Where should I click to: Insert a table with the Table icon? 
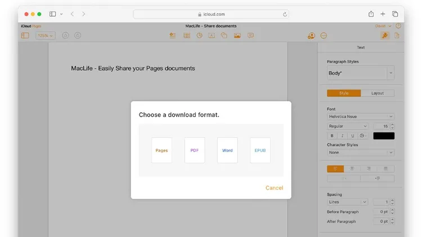pos(186,35)
